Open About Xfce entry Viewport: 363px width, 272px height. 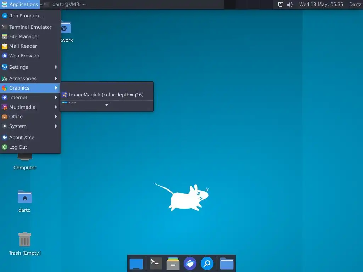click(30, 137)
